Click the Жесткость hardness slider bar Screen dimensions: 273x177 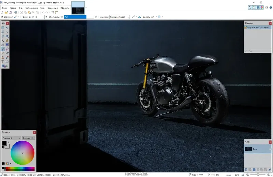coord(79,17)
